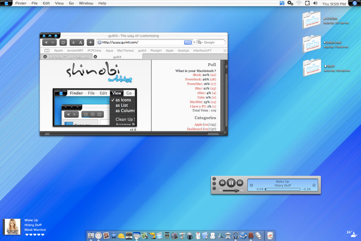Click the volume icon in menu bar

coord(315,3)
